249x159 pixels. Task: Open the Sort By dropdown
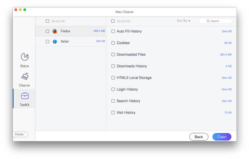pos(183,21)
